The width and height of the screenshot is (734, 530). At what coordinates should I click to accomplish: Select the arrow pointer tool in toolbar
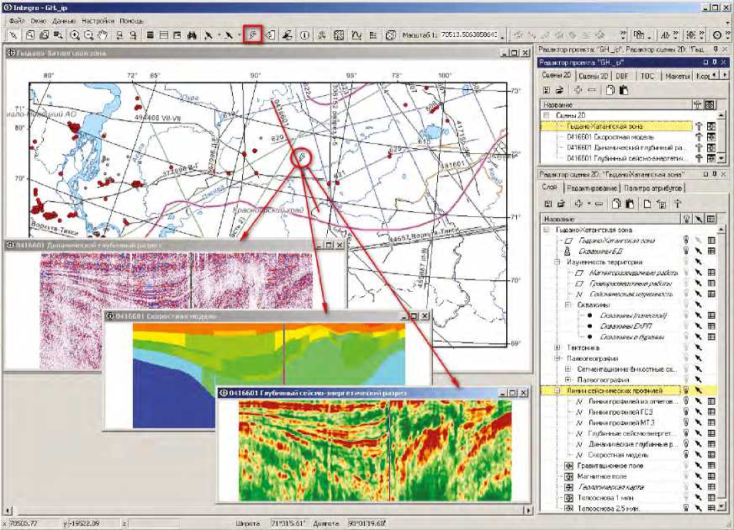[12, 35]
